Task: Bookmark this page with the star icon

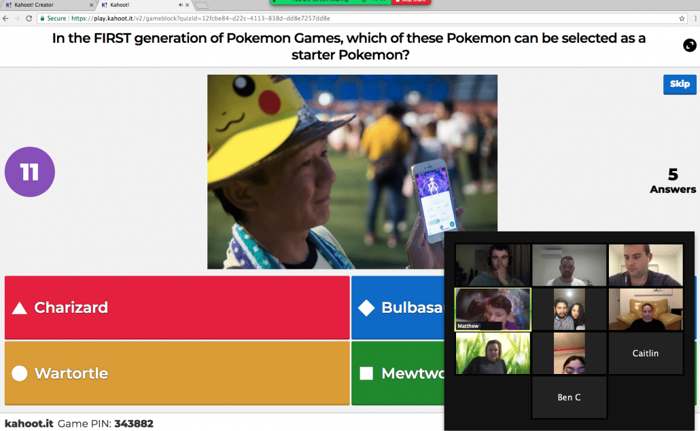Action: (682, 18)
